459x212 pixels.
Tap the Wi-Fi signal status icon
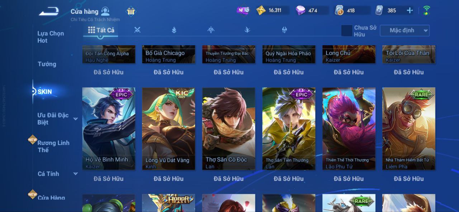click(426, 10)
